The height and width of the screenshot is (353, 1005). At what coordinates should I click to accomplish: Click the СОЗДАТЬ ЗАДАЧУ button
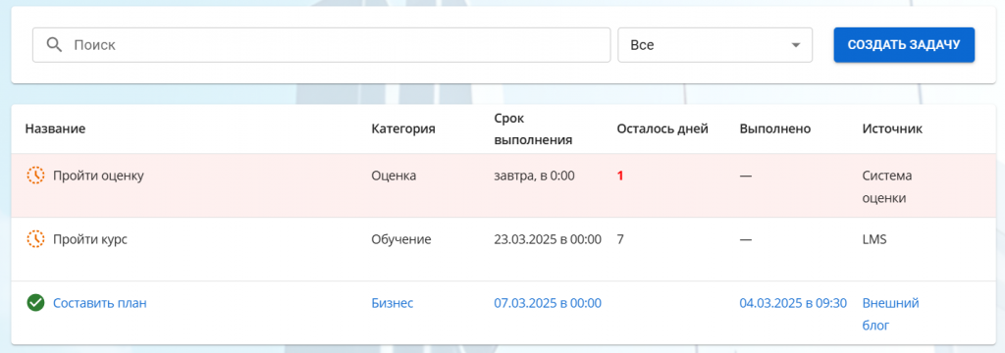(904, 45)
